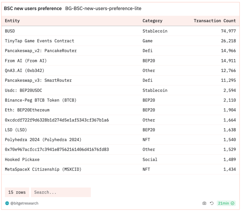Click the green checkmark status icon
This screenshot has height=211, width=241.
233,203
